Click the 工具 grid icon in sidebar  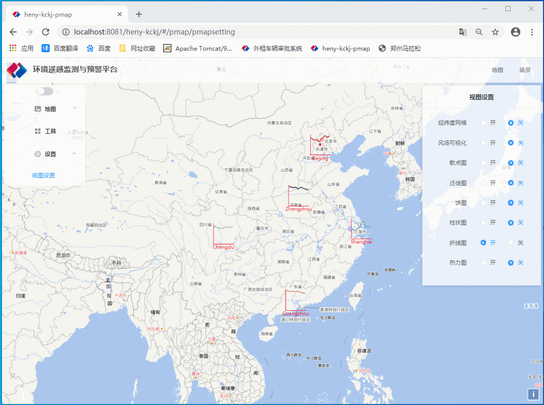click(38, 131)
